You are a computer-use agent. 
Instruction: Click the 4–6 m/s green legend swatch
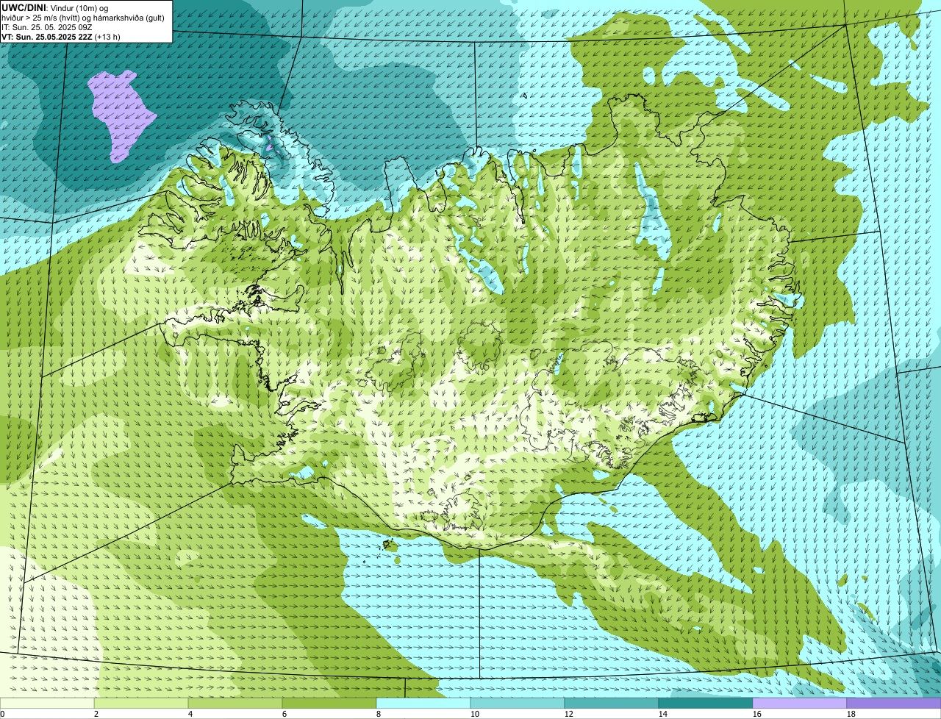pos(235,703)
